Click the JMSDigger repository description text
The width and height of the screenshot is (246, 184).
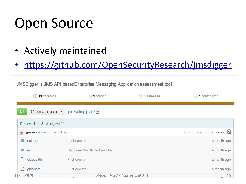tap(94, 84)
